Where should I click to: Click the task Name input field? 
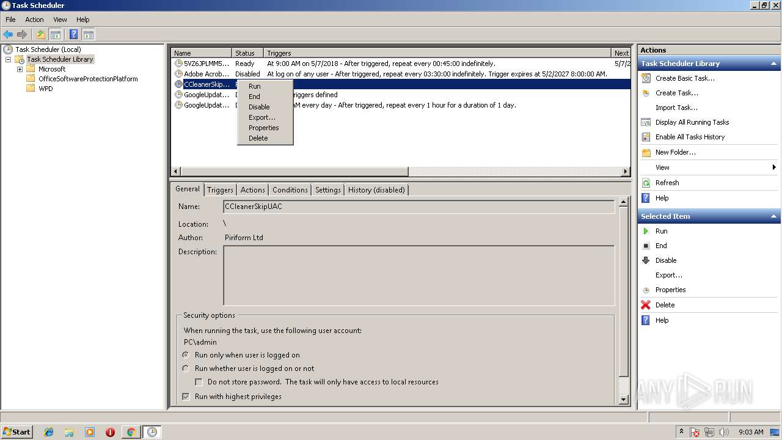pos(418,207)
